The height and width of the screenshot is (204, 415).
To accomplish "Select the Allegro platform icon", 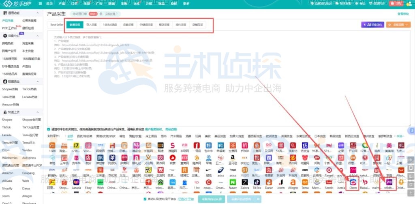I will pyautogui.click(x=293, y=182).
